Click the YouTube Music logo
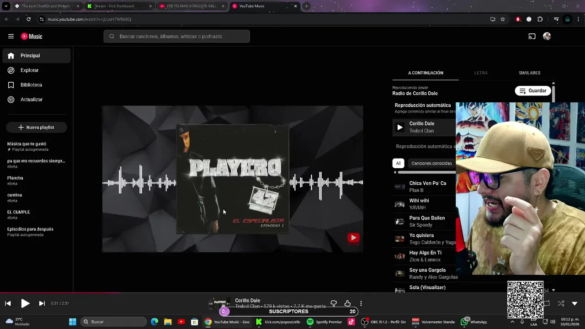The width and height of the screenshot is (585, 329). (32, 37)
